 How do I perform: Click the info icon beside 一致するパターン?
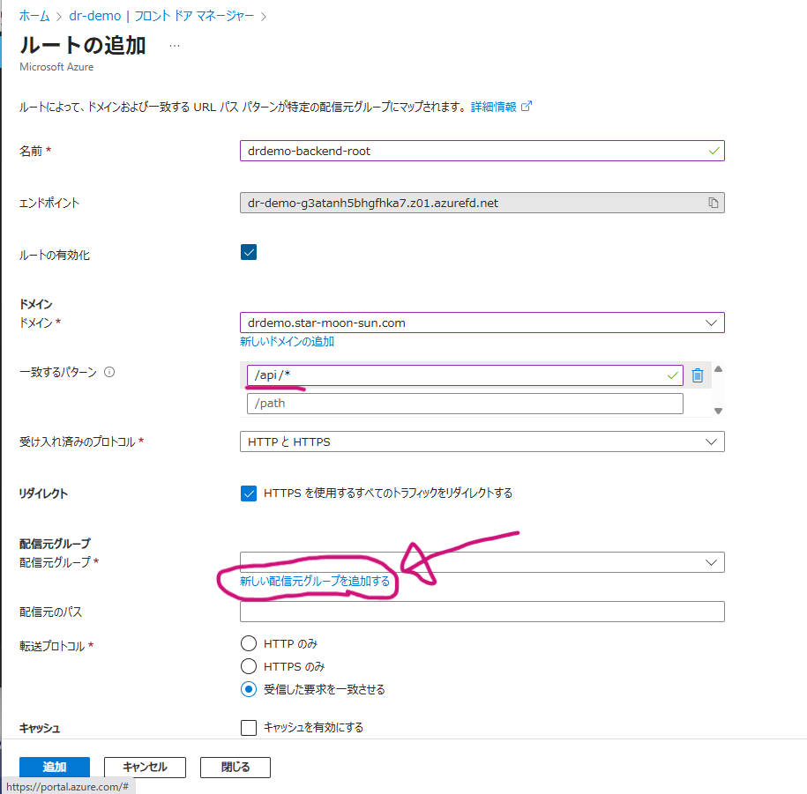109,372
